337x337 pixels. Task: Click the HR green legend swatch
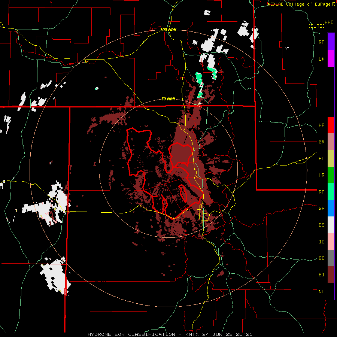[331, 175]
